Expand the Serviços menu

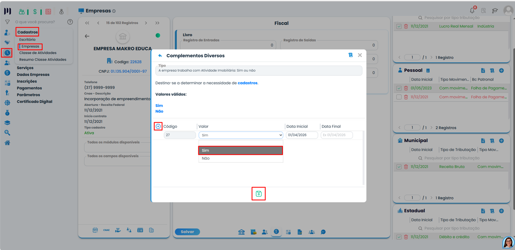pos(25,68)
